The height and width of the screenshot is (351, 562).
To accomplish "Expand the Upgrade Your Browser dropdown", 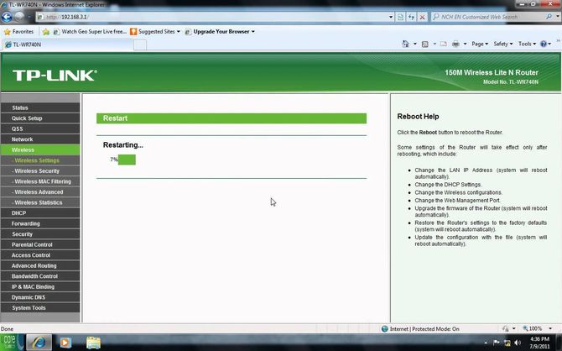I will pyautogui.click(x=253, y=32).
